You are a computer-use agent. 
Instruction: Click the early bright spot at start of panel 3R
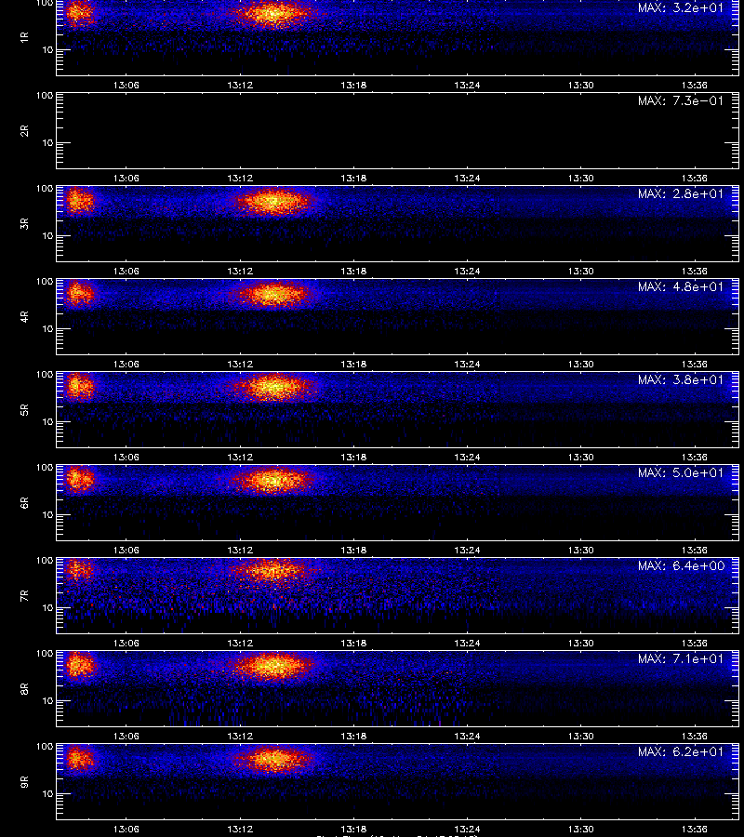[x=79, y=201]
